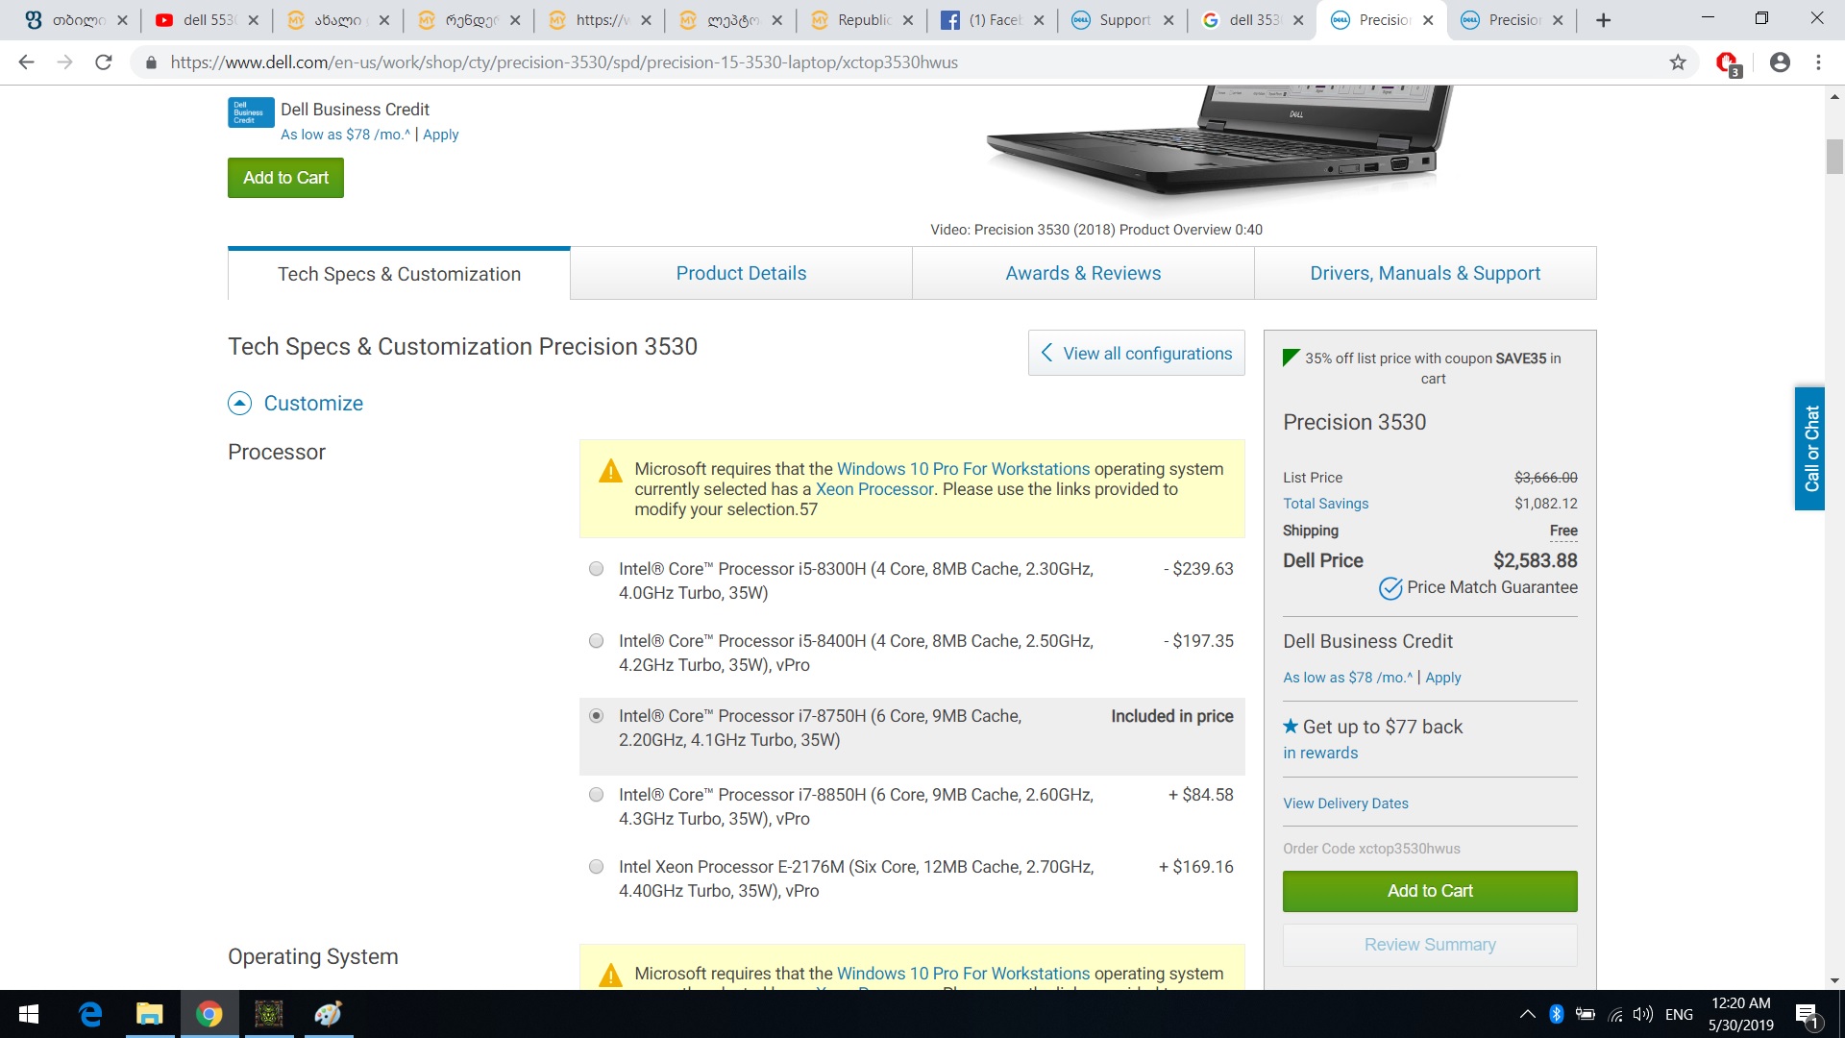The height and width of the screenshot is (1038, 1845).
Task: Select Core i5-8300H processor option
Action: 597,569
